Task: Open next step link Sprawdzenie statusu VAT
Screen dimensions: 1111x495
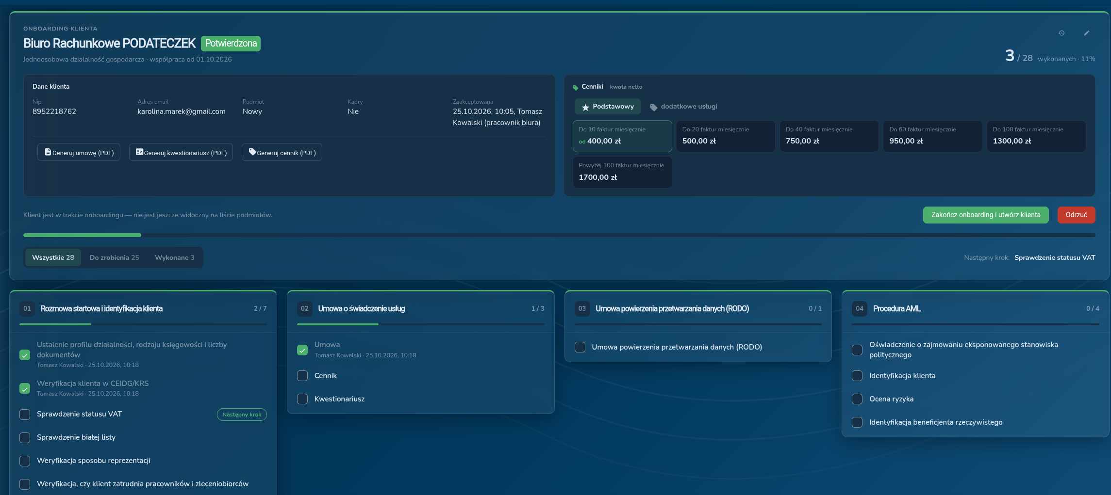Action: tap(1055, 257)
